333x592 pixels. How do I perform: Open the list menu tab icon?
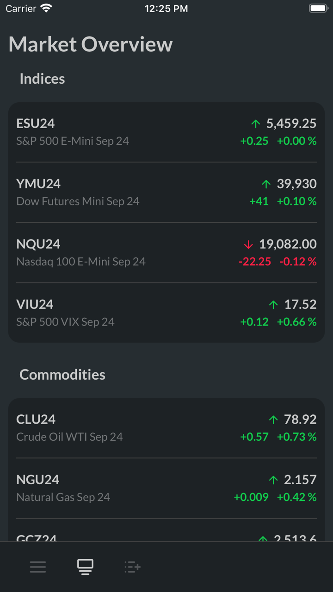coord(38,567)
